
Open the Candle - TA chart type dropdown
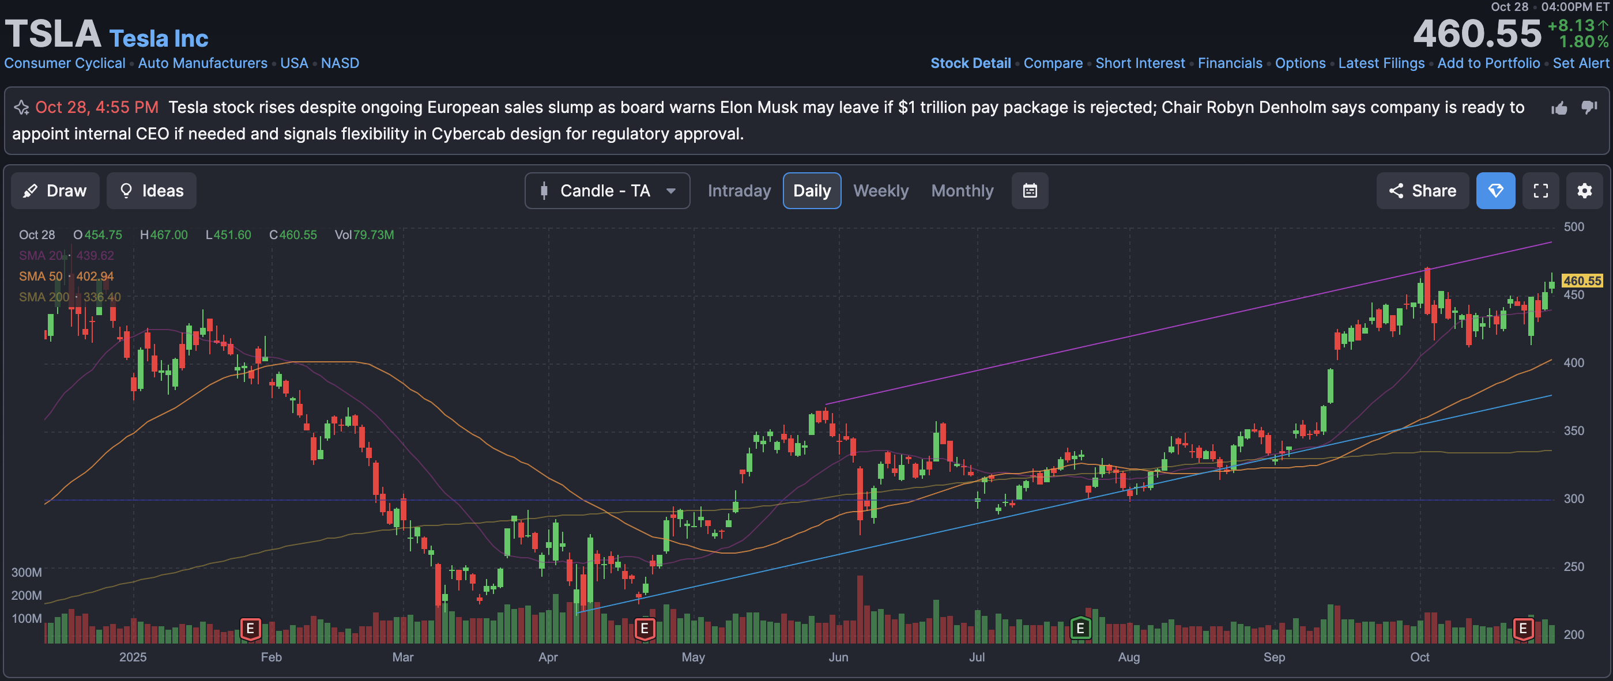pos(607,191)
